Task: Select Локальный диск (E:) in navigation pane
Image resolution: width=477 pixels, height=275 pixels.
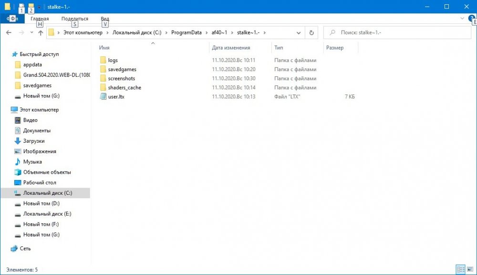Action: (x=47, y=214)
